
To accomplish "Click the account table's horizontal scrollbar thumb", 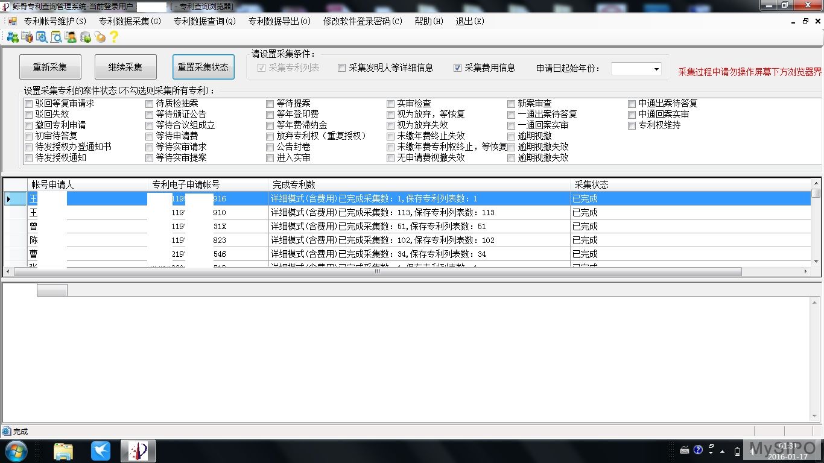I will pyautogui.click(x=377, y=271).
